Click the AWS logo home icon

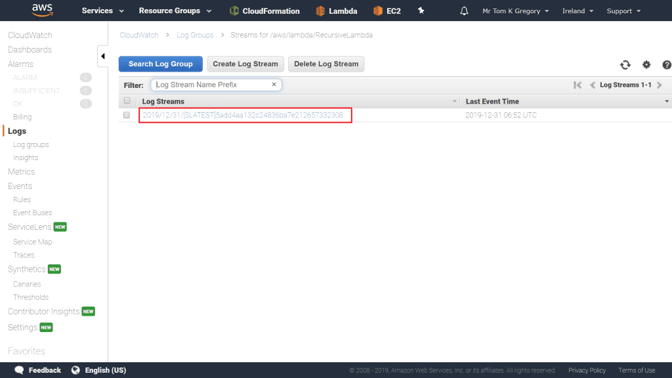tap(42, 10)
